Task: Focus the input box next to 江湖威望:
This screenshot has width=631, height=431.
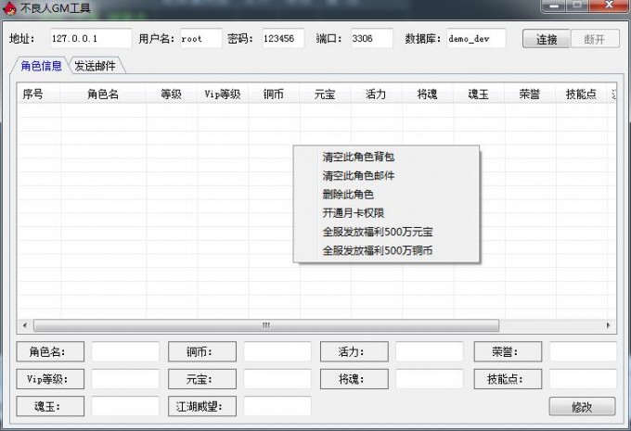Action: point(277,406)
